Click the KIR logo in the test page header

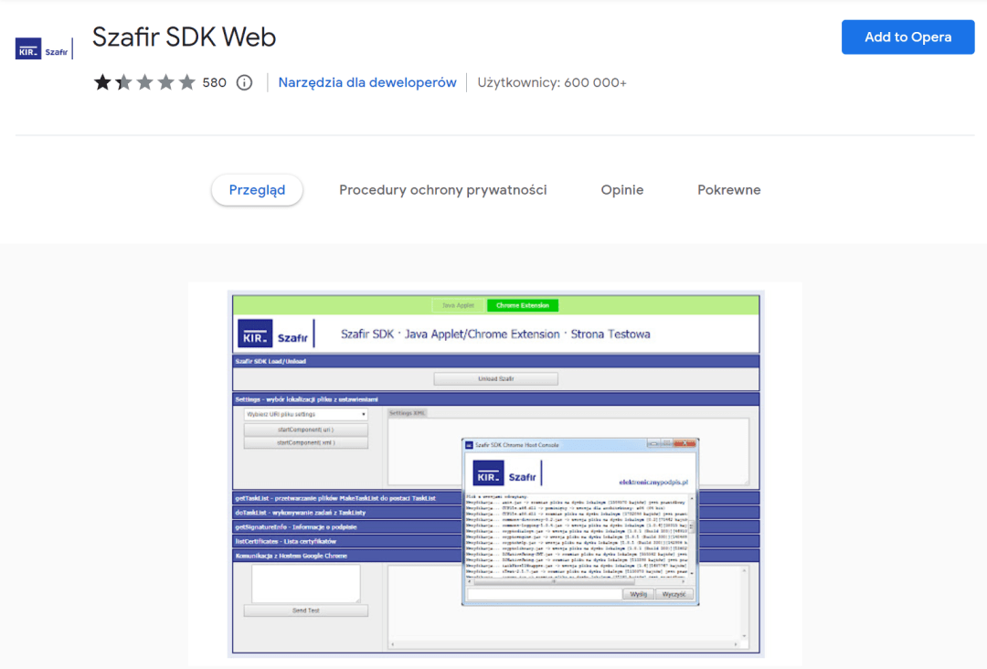(x=254, y=334)
